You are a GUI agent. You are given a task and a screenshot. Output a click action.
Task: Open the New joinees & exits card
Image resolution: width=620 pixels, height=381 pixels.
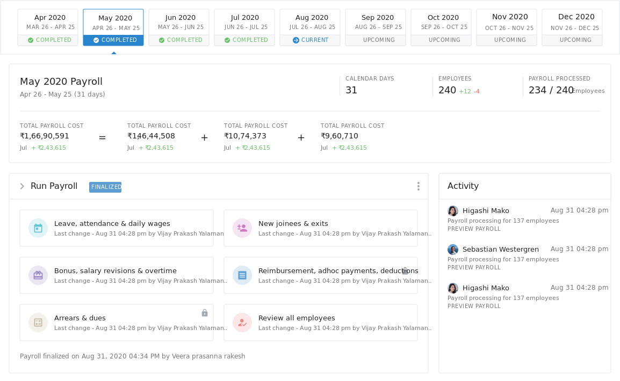321,228
